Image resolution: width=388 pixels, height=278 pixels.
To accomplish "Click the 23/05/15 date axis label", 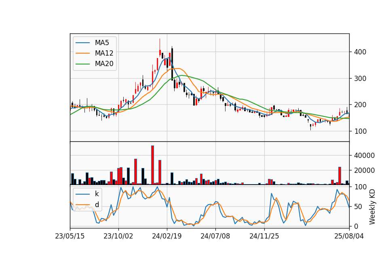I will 70,237.
